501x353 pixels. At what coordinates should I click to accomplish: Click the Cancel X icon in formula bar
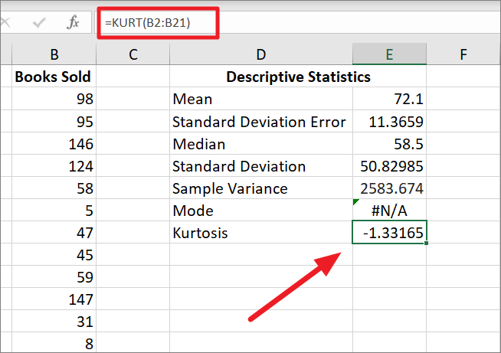point(5,22)
